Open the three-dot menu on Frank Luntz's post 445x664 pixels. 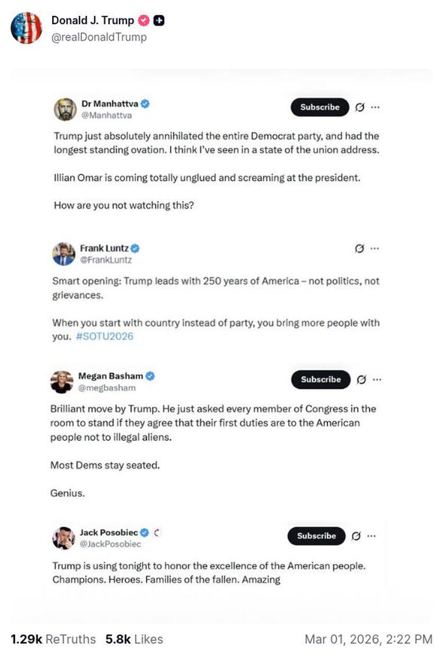[375, 249]
